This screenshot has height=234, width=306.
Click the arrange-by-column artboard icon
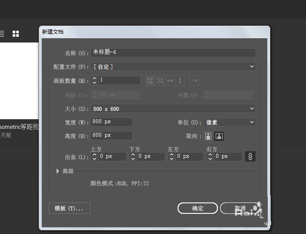coord(180,81)
